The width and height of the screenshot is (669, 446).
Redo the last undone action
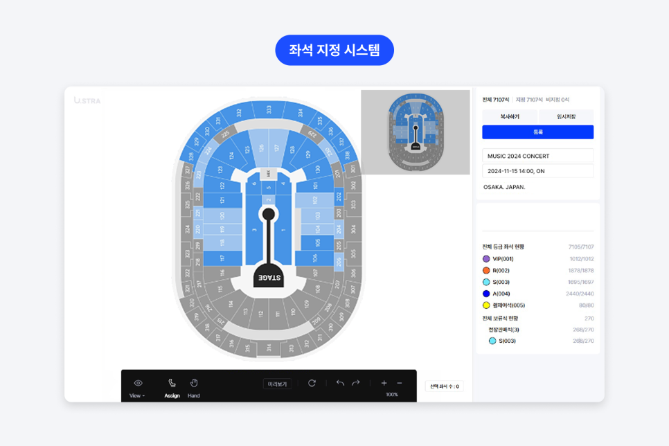coord(356,383)
